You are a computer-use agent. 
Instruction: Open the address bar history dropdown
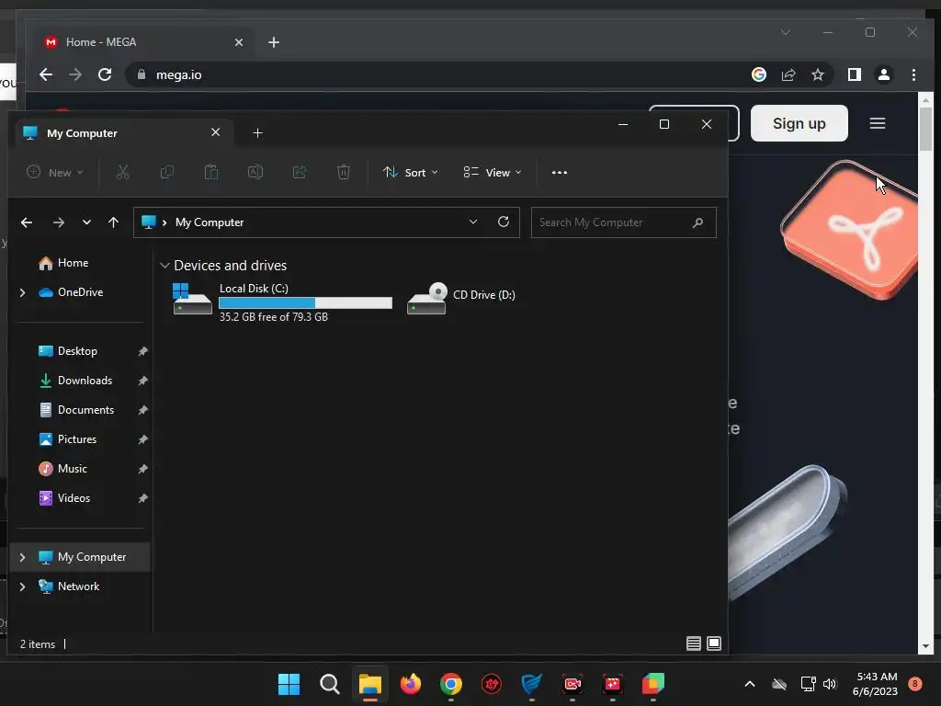pos(473,222)
